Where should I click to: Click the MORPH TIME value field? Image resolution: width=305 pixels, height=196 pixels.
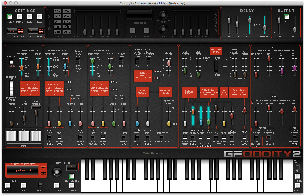[72, 168]
